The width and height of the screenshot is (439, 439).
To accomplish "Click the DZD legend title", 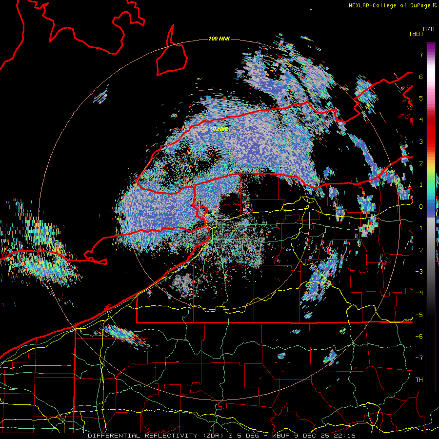I will (x=429, y=29).
